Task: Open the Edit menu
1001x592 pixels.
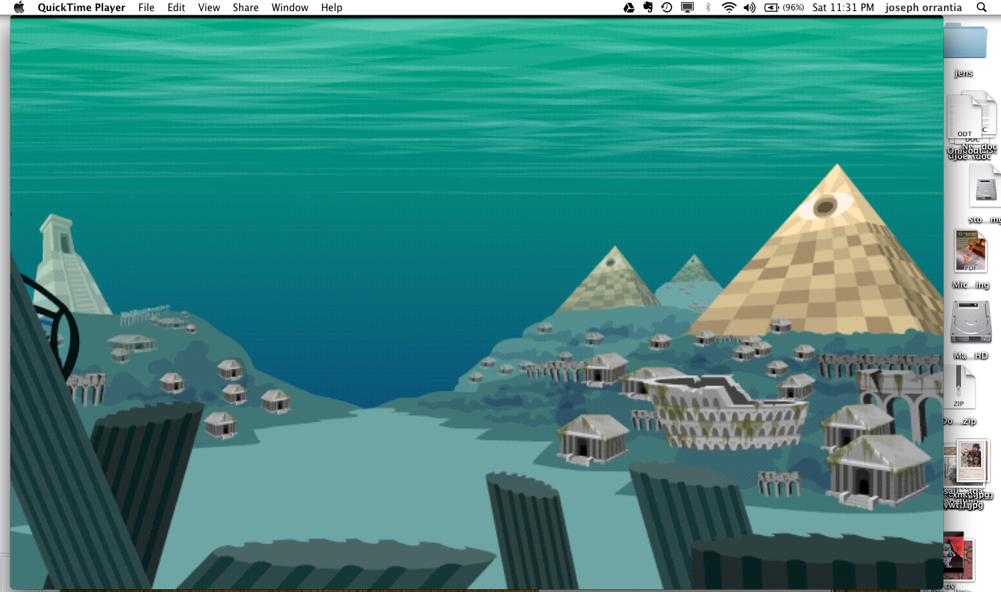Action: tap(176, 8)
